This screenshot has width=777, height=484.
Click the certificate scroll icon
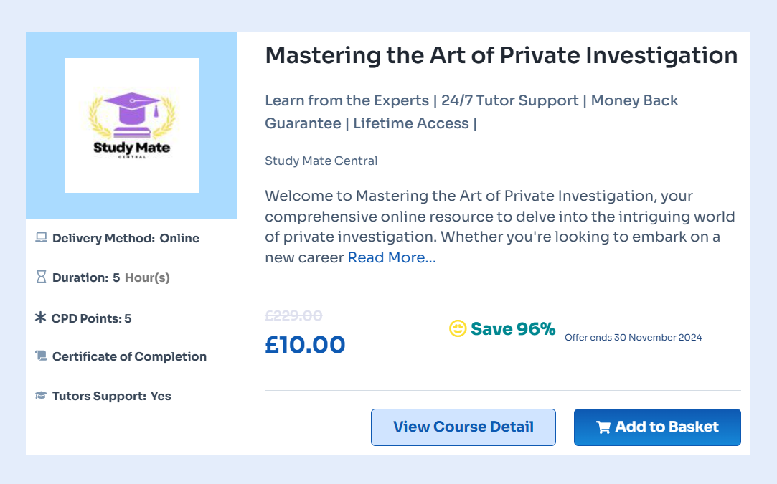(x=41, y=356)
